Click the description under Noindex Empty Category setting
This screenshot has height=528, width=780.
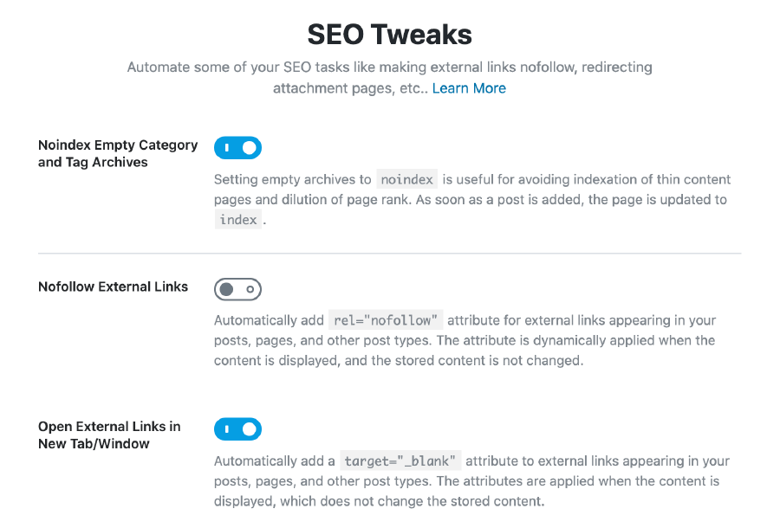[x=472, y=199]
